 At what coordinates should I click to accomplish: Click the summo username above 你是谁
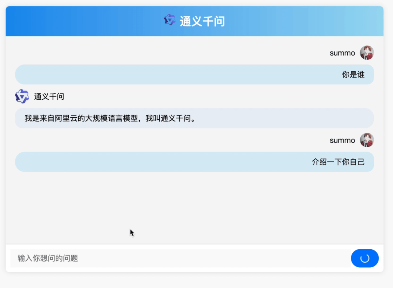[x=342, y=53]
